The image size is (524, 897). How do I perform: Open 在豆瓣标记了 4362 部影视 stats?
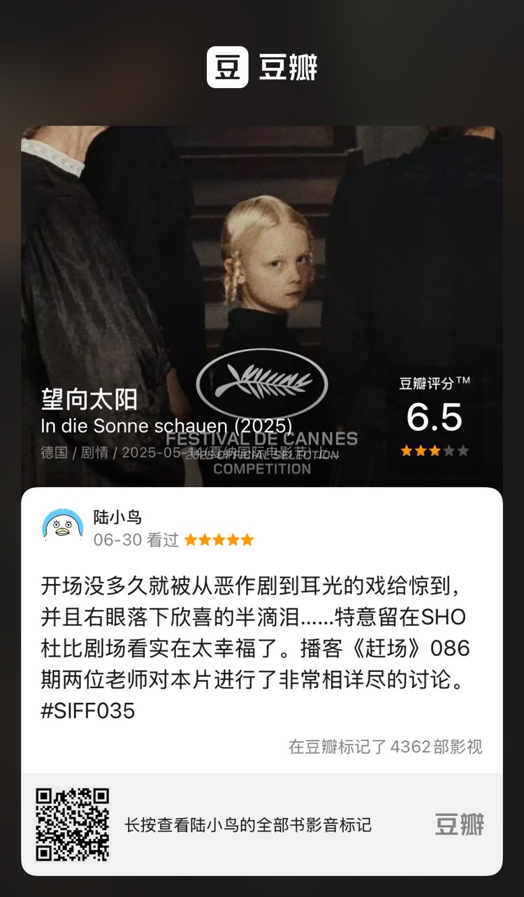(x=386, y=747)
